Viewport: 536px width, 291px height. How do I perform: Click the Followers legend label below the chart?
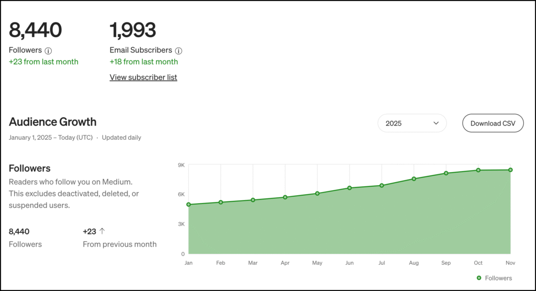[498, 278]
